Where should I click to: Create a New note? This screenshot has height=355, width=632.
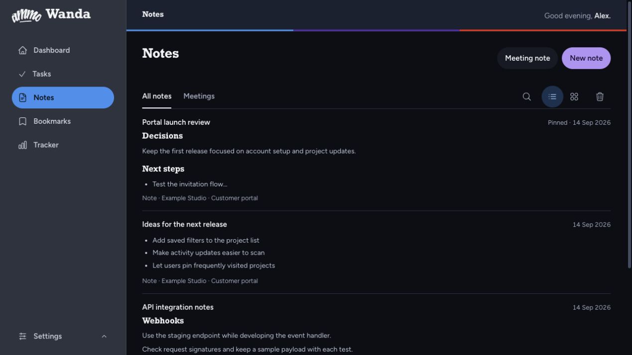click(x=586, y=58)
